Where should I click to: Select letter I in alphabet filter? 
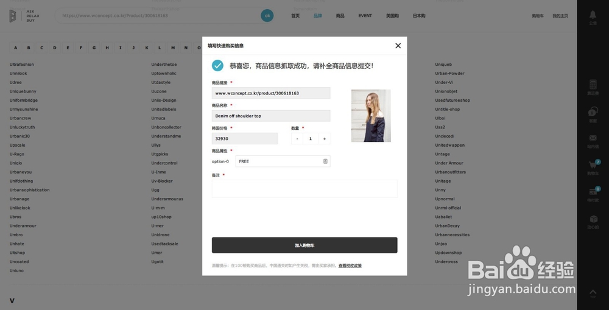[121, 48]
